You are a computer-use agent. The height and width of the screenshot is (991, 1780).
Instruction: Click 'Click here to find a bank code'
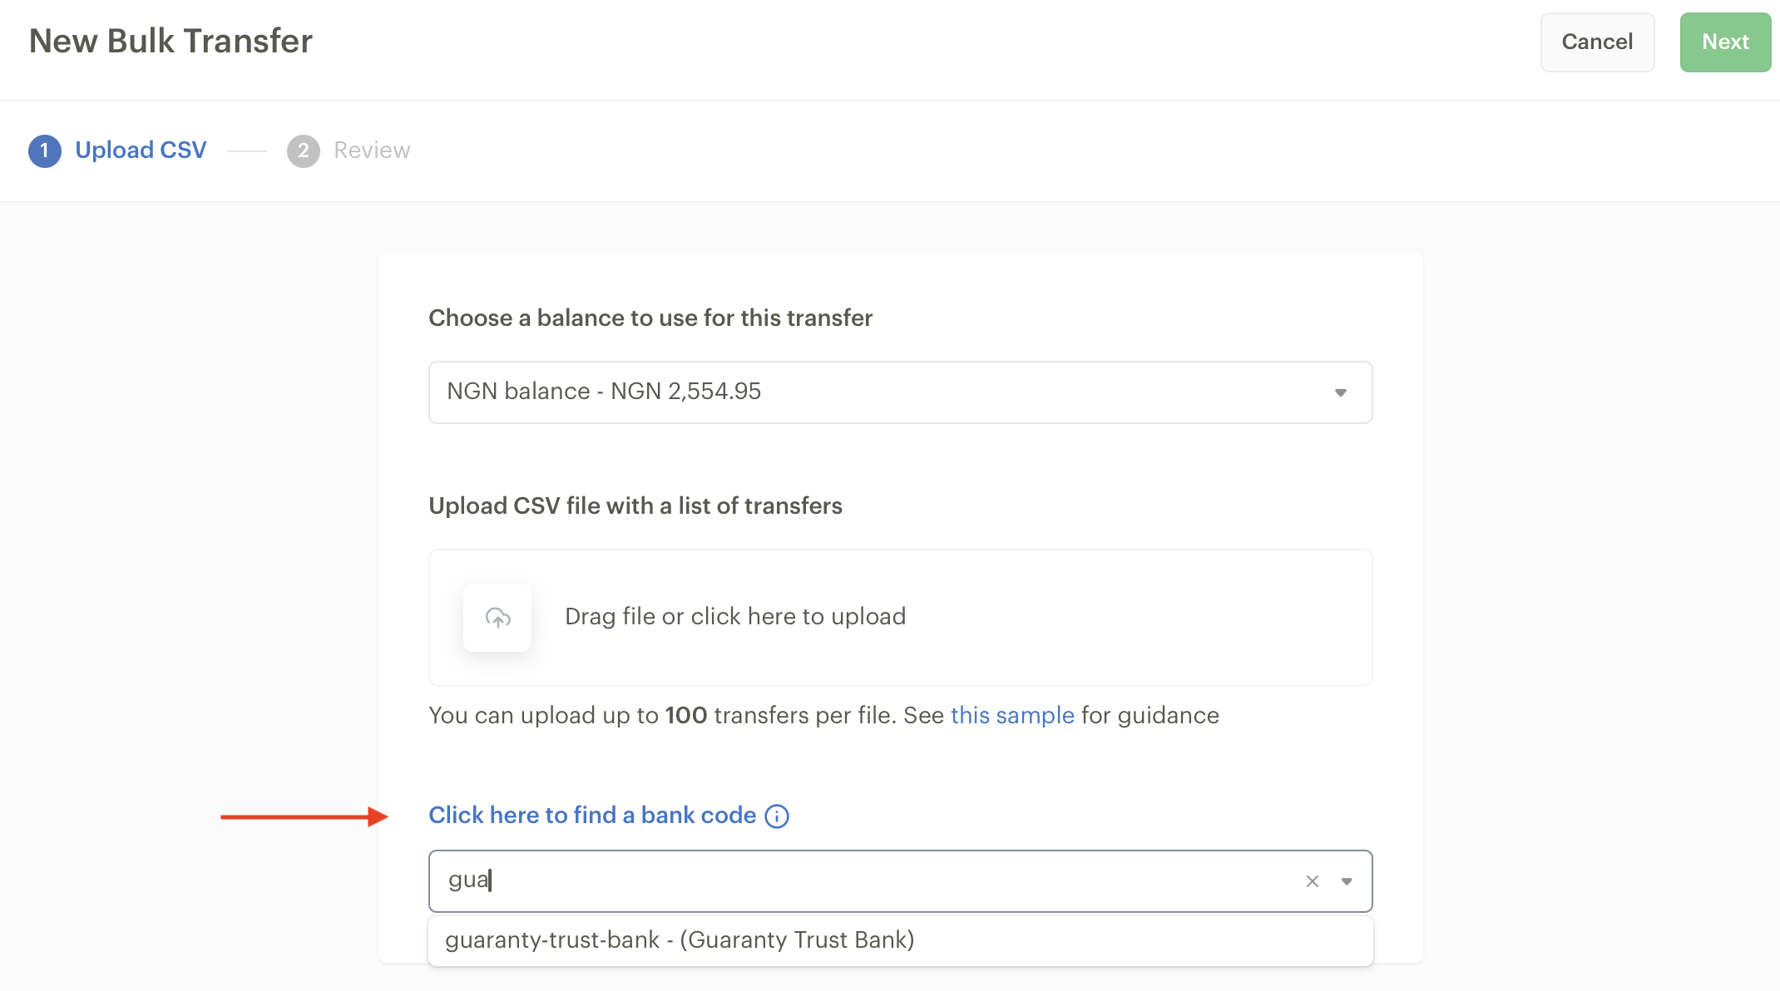coord(592,816)
